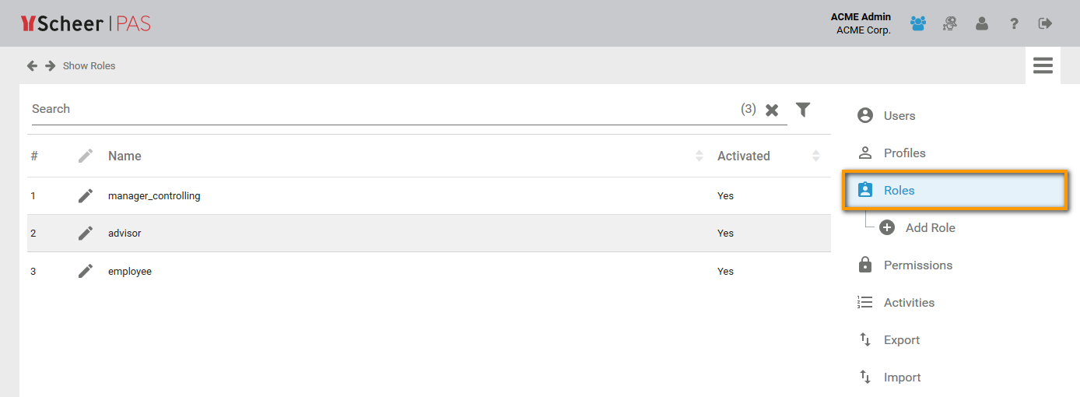Open the Activities menu item
The height and width of the screenshot is (397, 1080).
(x=909, y=302)
